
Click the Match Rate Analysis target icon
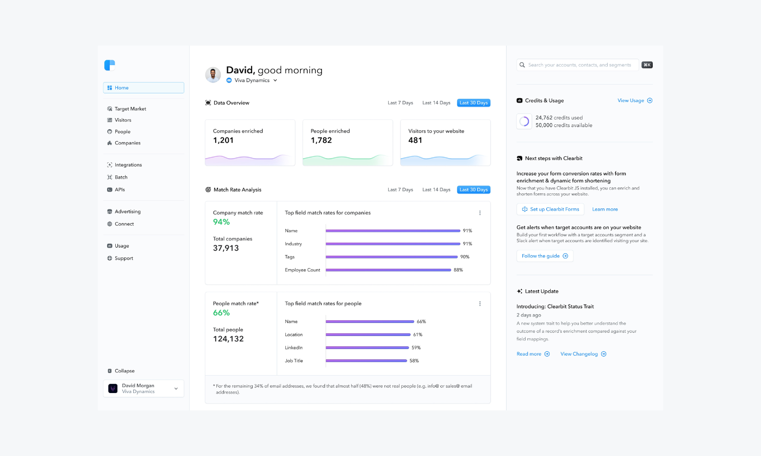pos(208,189)
